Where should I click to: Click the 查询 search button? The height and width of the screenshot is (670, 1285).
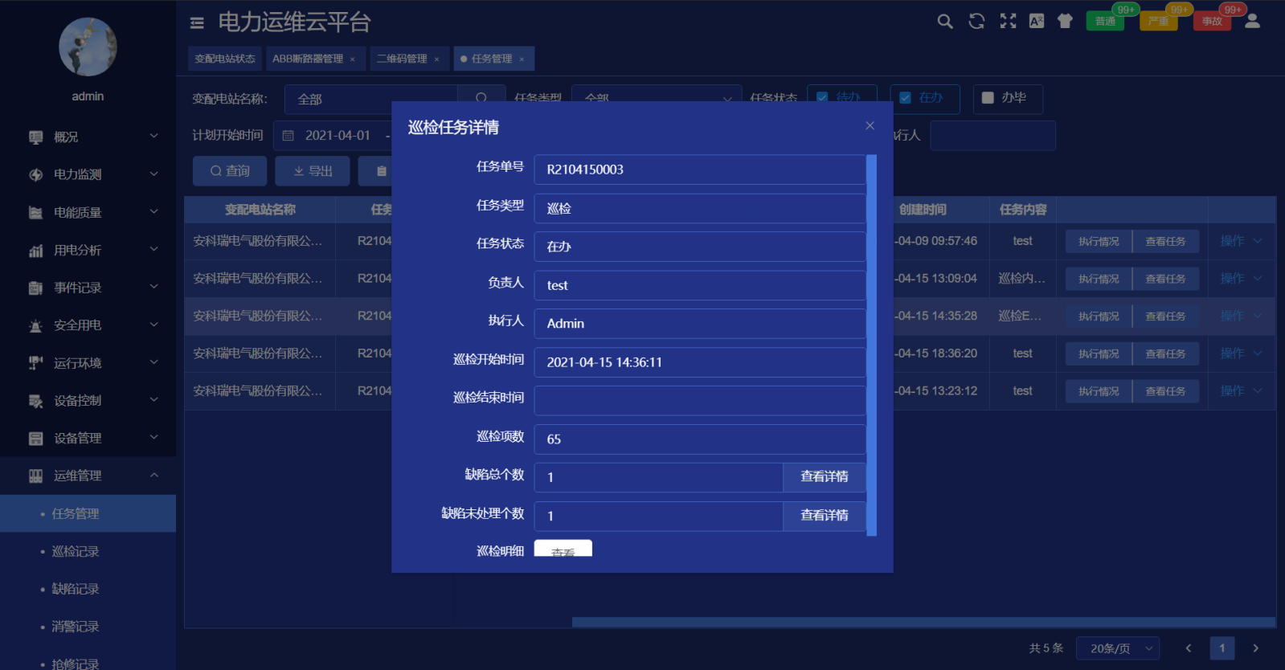click(230, 171)
